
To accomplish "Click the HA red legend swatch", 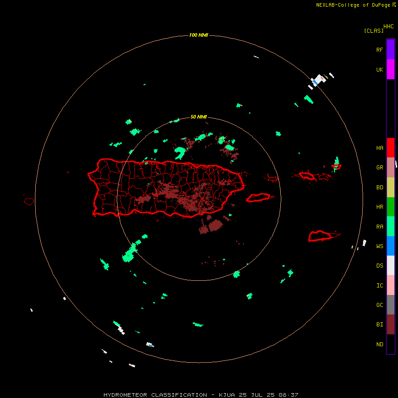I will tap(390, 148).
